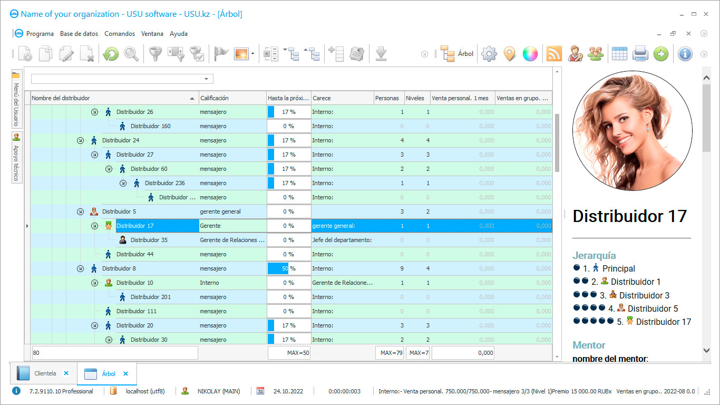Viewport: 720px width, 405px height.
Task: Open the Base de datos menu
Action: (x=79, y=34)
